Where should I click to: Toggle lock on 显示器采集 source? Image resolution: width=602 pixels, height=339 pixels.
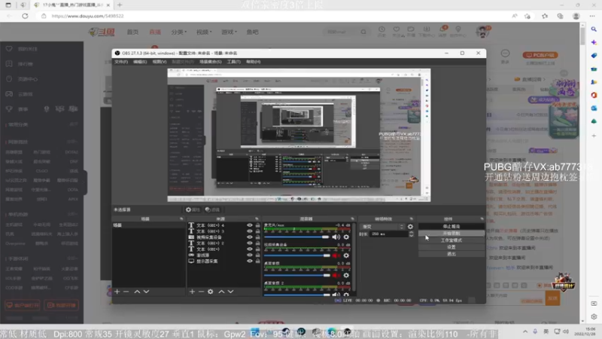click(x=257, y=261)
